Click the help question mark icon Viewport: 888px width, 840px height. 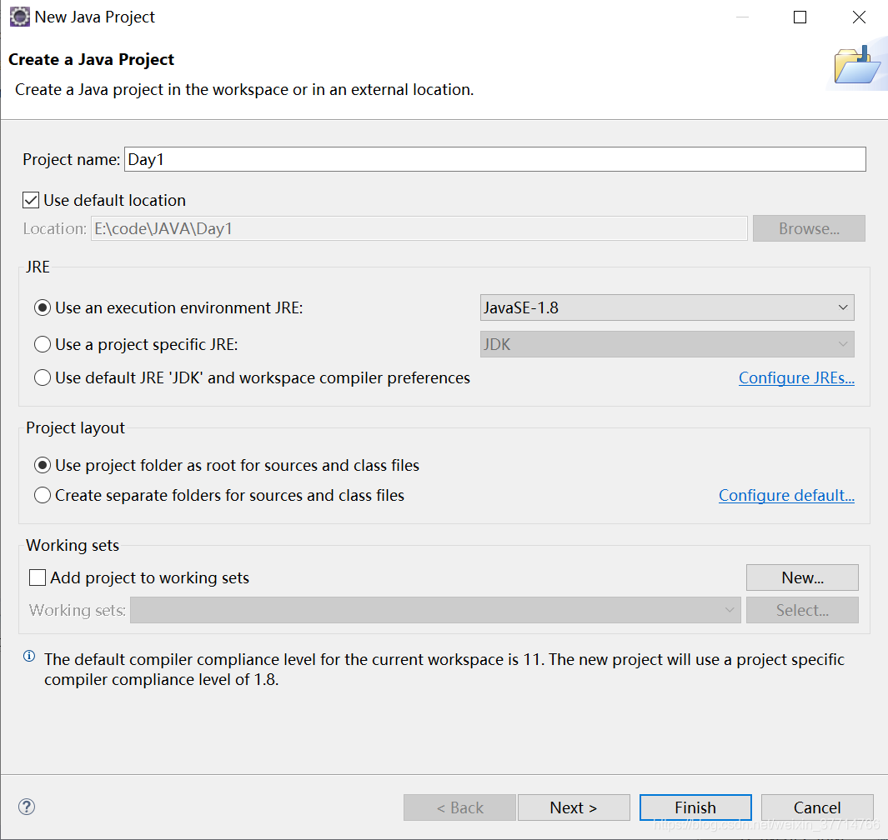[x=26, y=807]
